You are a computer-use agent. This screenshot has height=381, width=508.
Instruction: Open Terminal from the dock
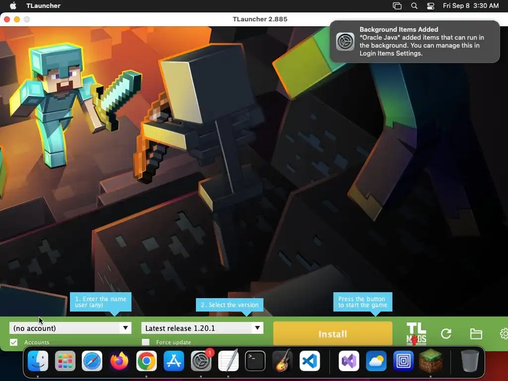255,361
